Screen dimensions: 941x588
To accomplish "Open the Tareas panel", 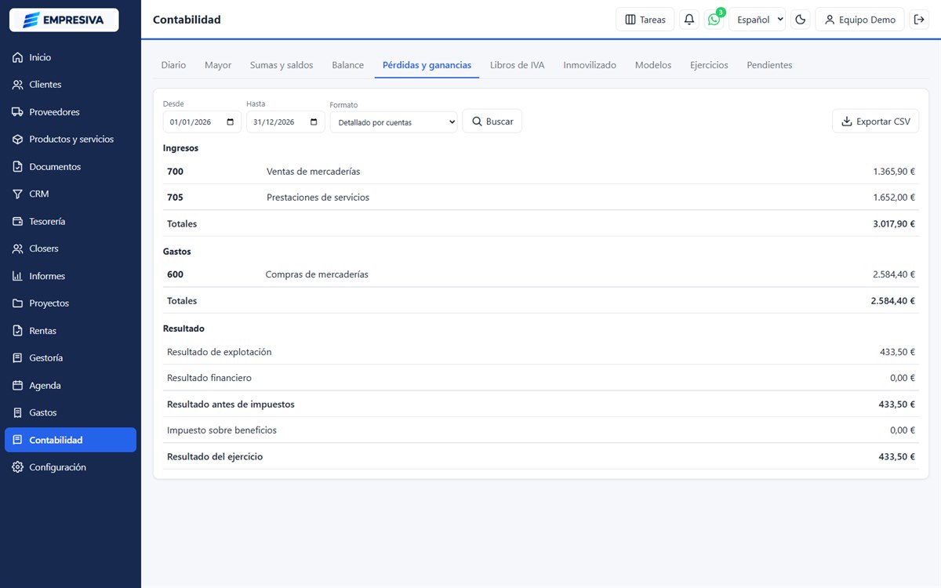I will click(645, 20).
